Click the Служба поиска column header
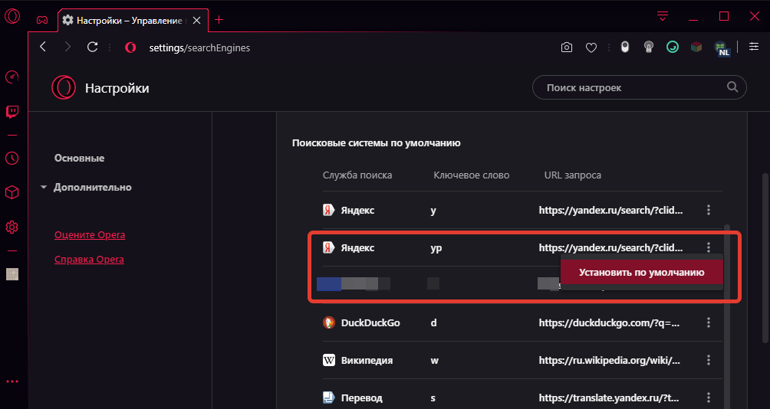Screen dimensions: 770x409 point(357,175)
